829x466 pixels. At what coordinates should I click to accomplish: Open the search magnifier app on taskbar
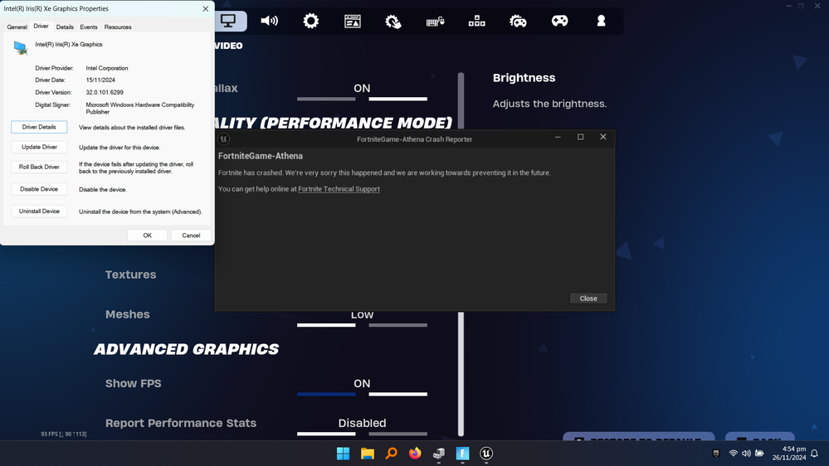pos(391,454)
